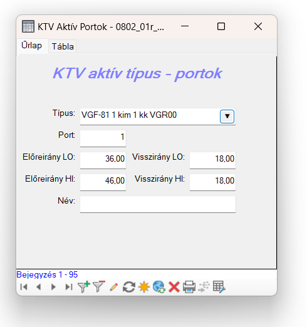The height and width of the screenshot is (327, 307).
Task: Go to the previous record
Action: pyautogui.click(x=39, y=287)
